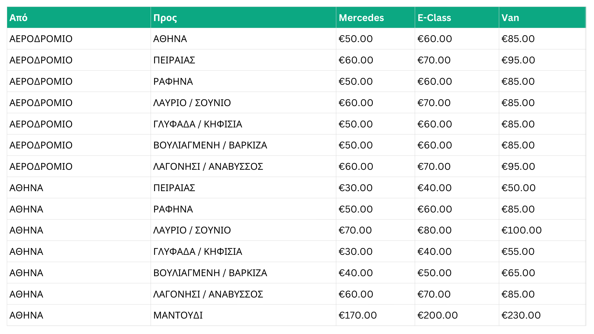Click the €100.00 Van price cell

(x=522, y=230)
